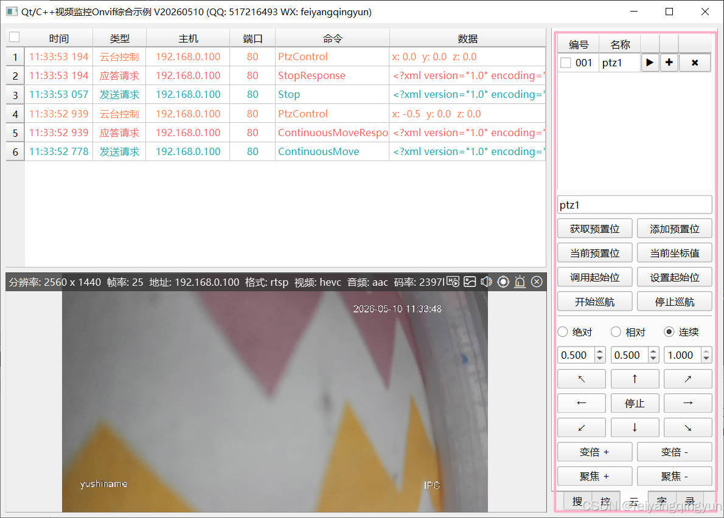Check the select-all checkbox in log table header
The width and height of the screenshot is (724, 518).
pyautogui.click(x=15, y=37)
